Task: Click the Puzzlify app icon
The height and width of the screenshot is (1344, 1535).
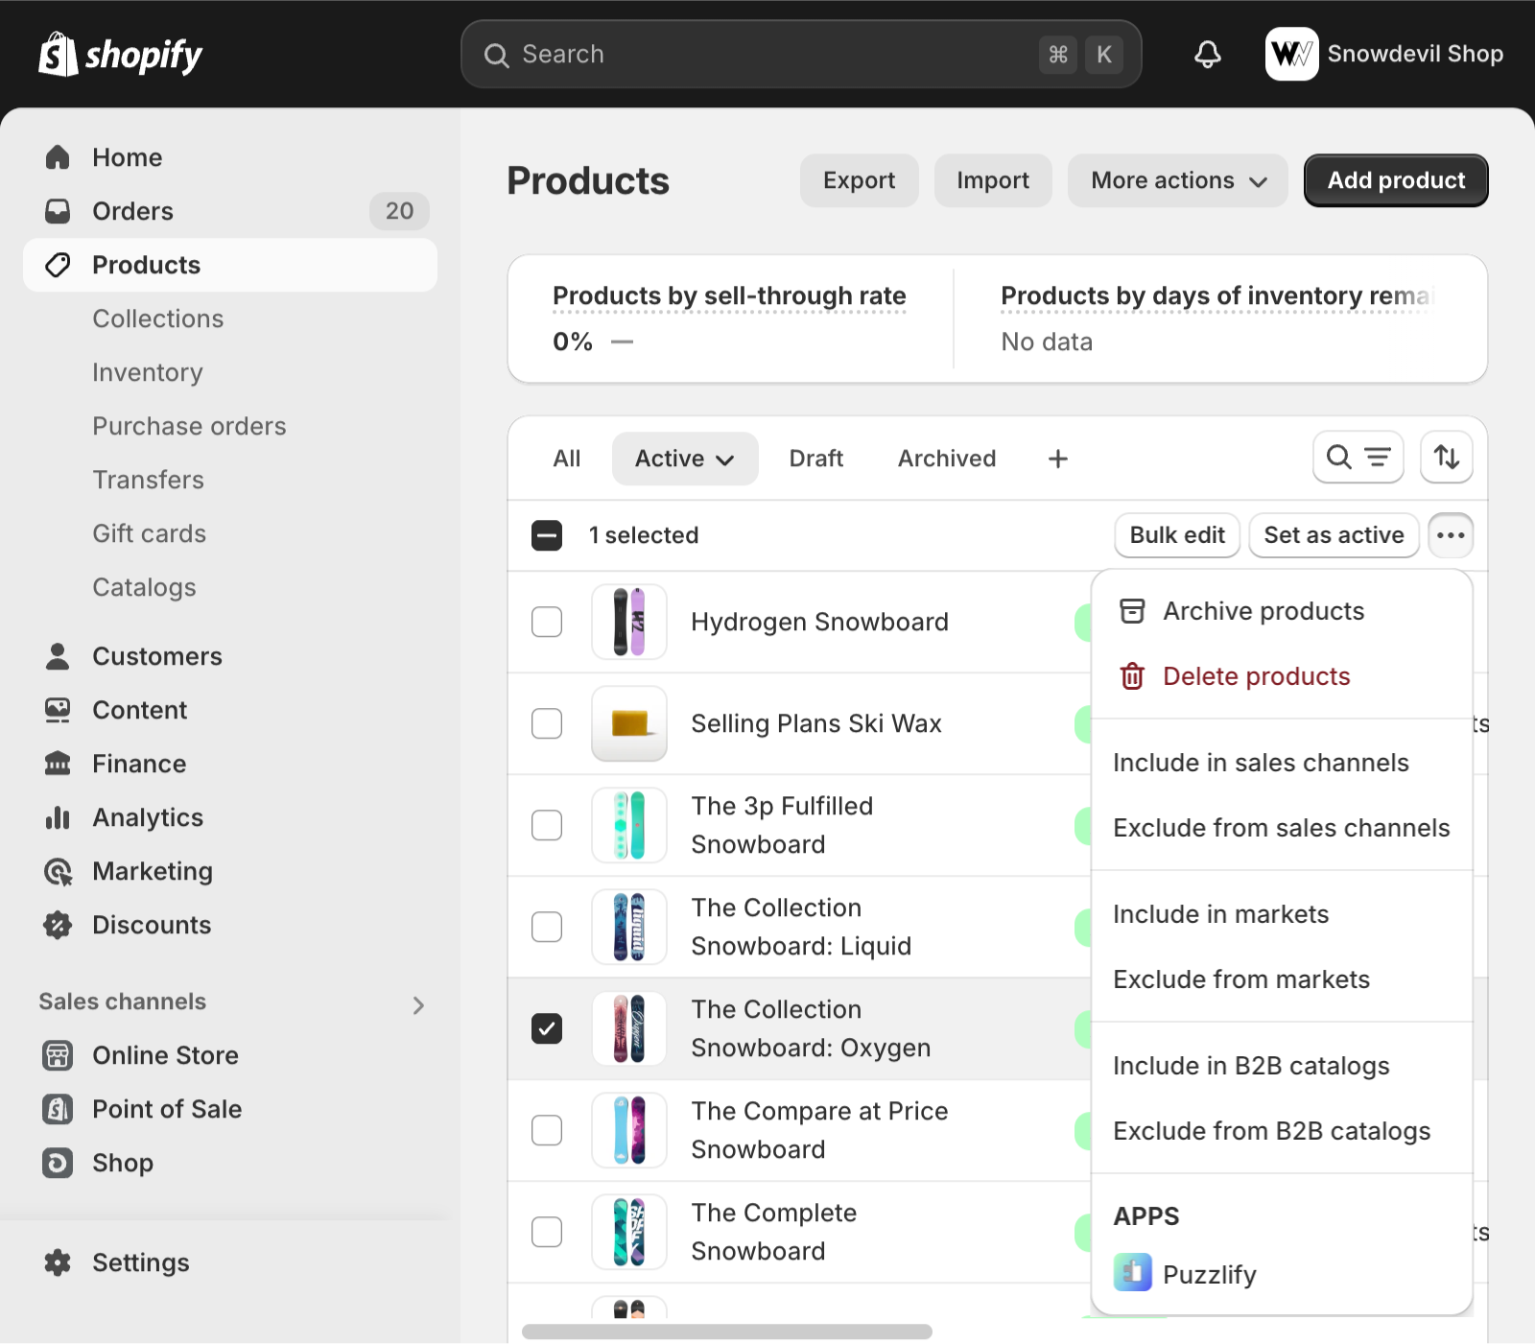Action: click(1133, 1273)
